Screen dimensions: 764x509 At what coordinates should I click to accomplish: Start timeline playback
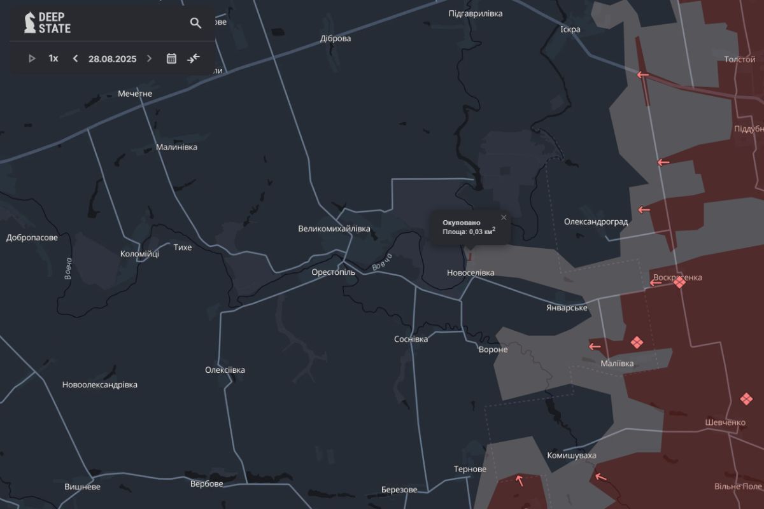pyautogui.click(x=32, y=59)
